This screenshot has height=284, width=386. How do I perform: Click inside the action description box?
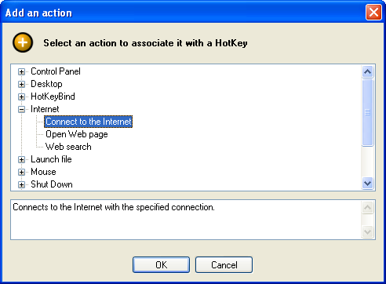(x=186, y=220)
